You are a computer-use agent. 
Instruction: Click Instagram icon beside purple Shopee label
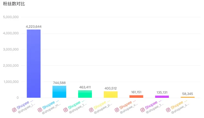(x=143, y=110)
